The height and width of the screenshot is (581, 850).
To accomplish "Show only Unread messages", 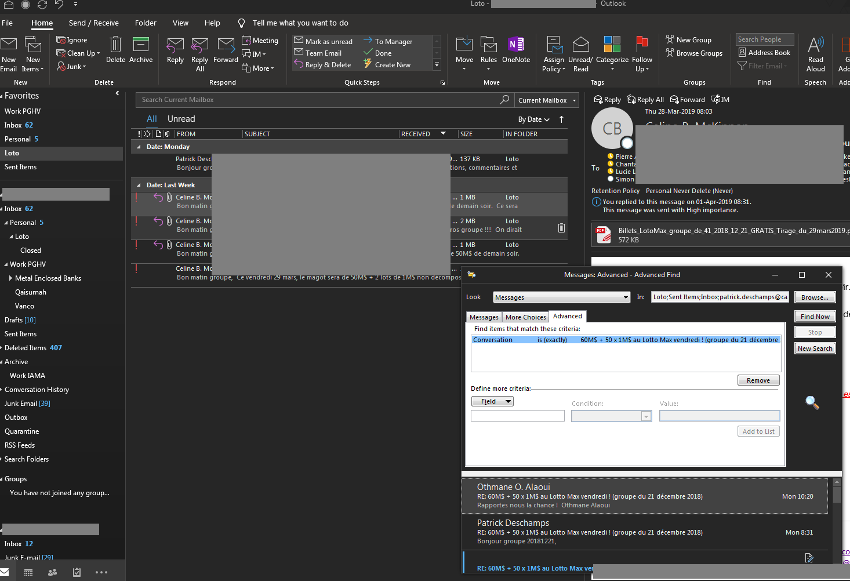I will (x=181, y=119).
